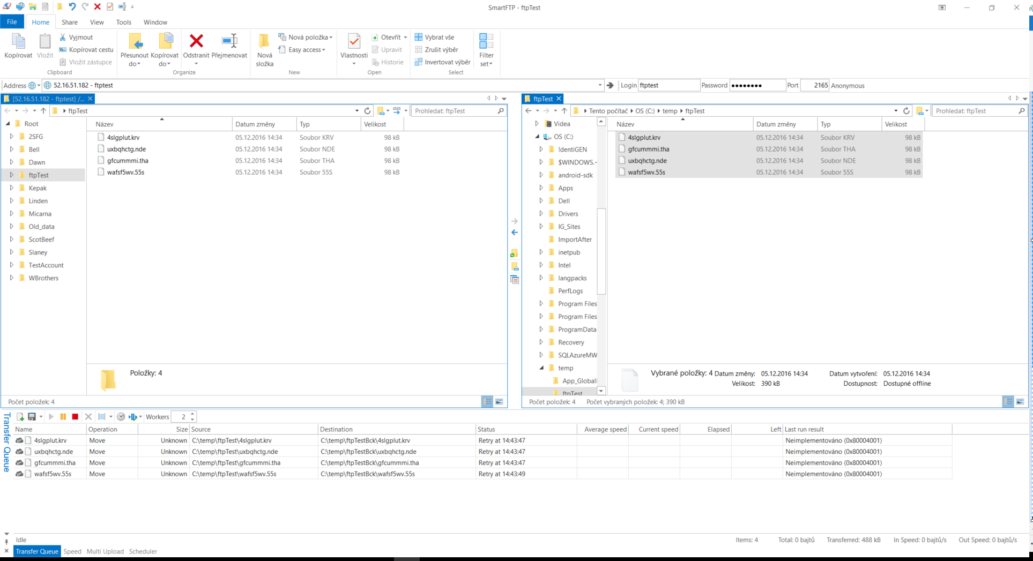Screen dimensions: 1033x561
Task: Click the new connection globe icon in quick access toolbar
Action: point(20,7)
